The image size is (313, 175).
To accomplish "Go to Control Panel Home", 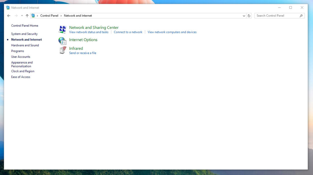I will tap(24, 26).
